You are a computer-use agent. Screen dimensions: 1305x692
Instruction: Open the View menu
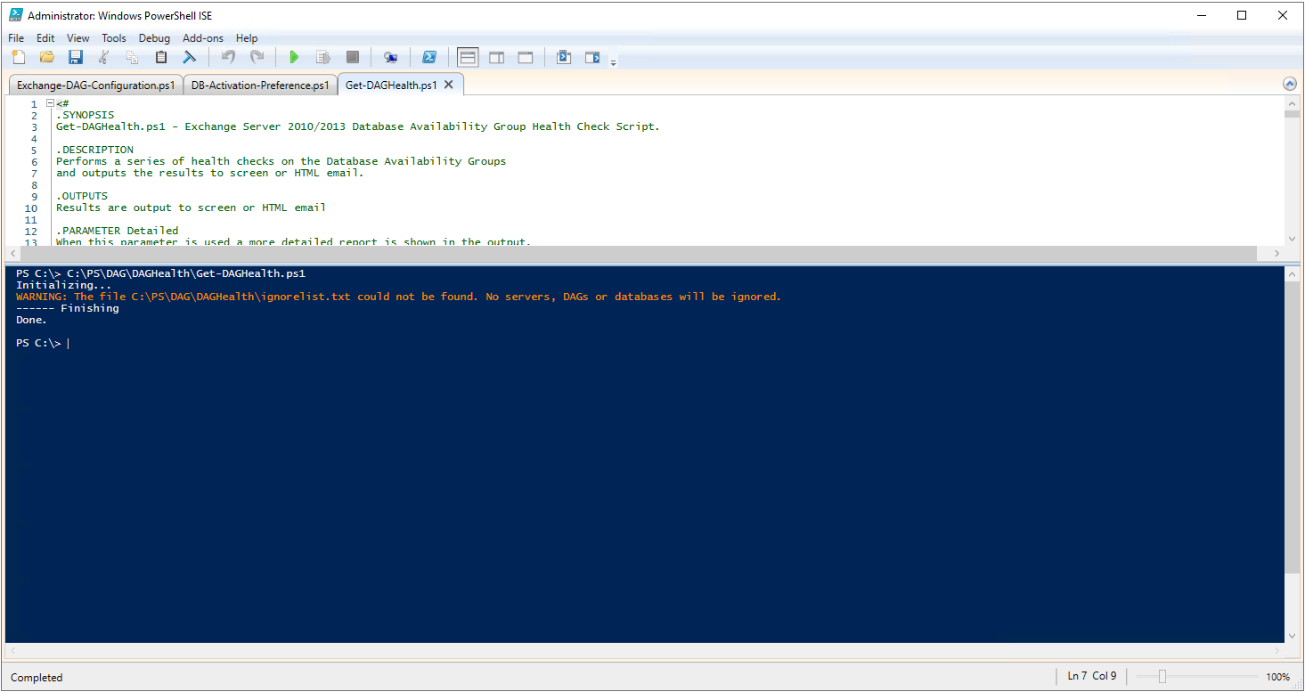tap(78, 38)
